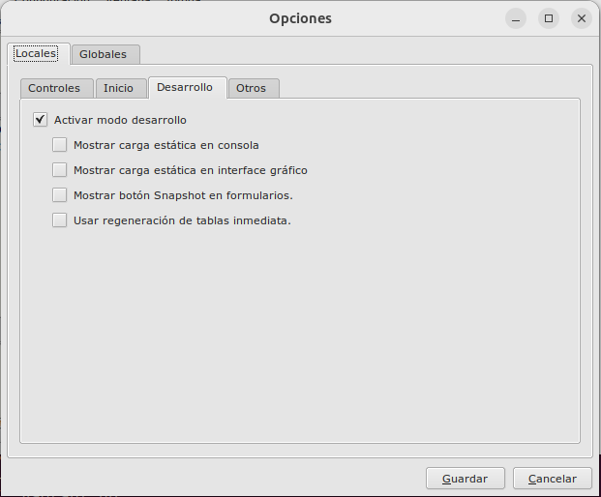
Task: Open the Globales tab
Action: click(105, 54)
